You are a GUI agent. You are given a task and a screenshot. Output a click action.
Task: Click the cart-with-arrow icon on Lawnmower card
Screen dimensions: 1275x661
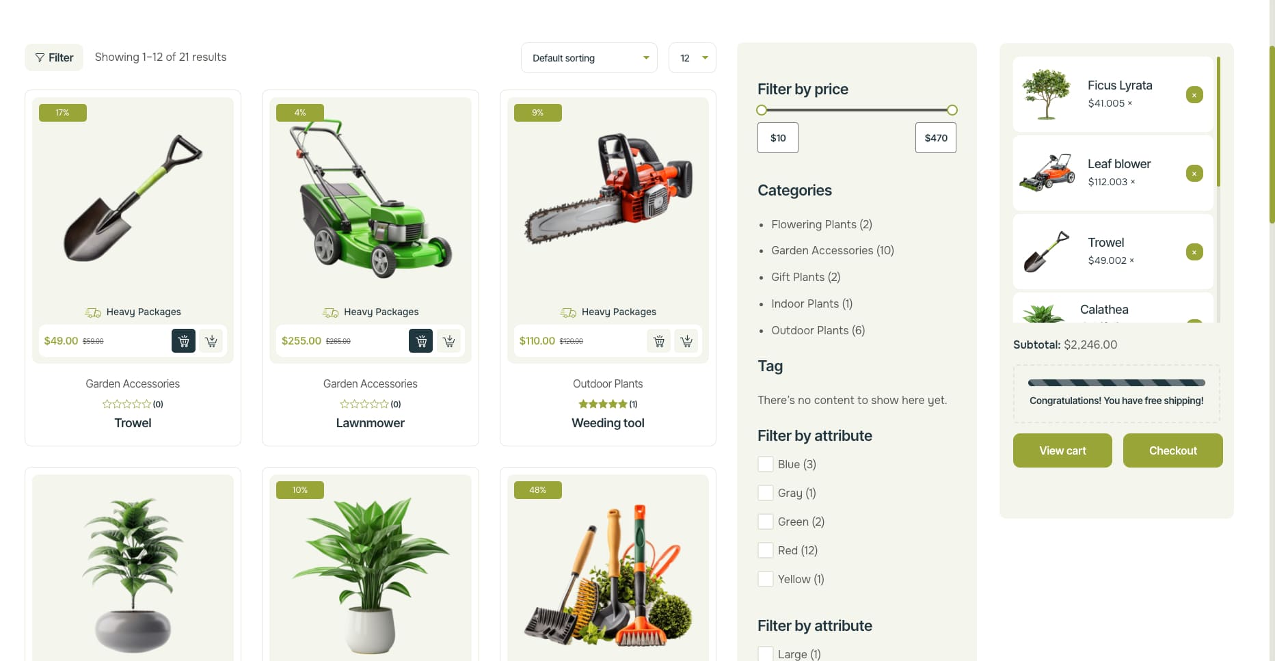click(x=449, y=340)
